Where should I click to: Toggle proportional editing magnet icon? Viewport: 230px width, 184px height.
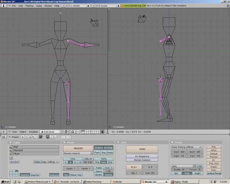click(72, 132)
